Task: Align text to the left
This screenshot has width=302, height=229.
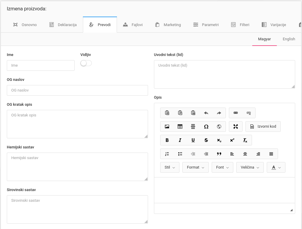Action: (x=232, y=154)
